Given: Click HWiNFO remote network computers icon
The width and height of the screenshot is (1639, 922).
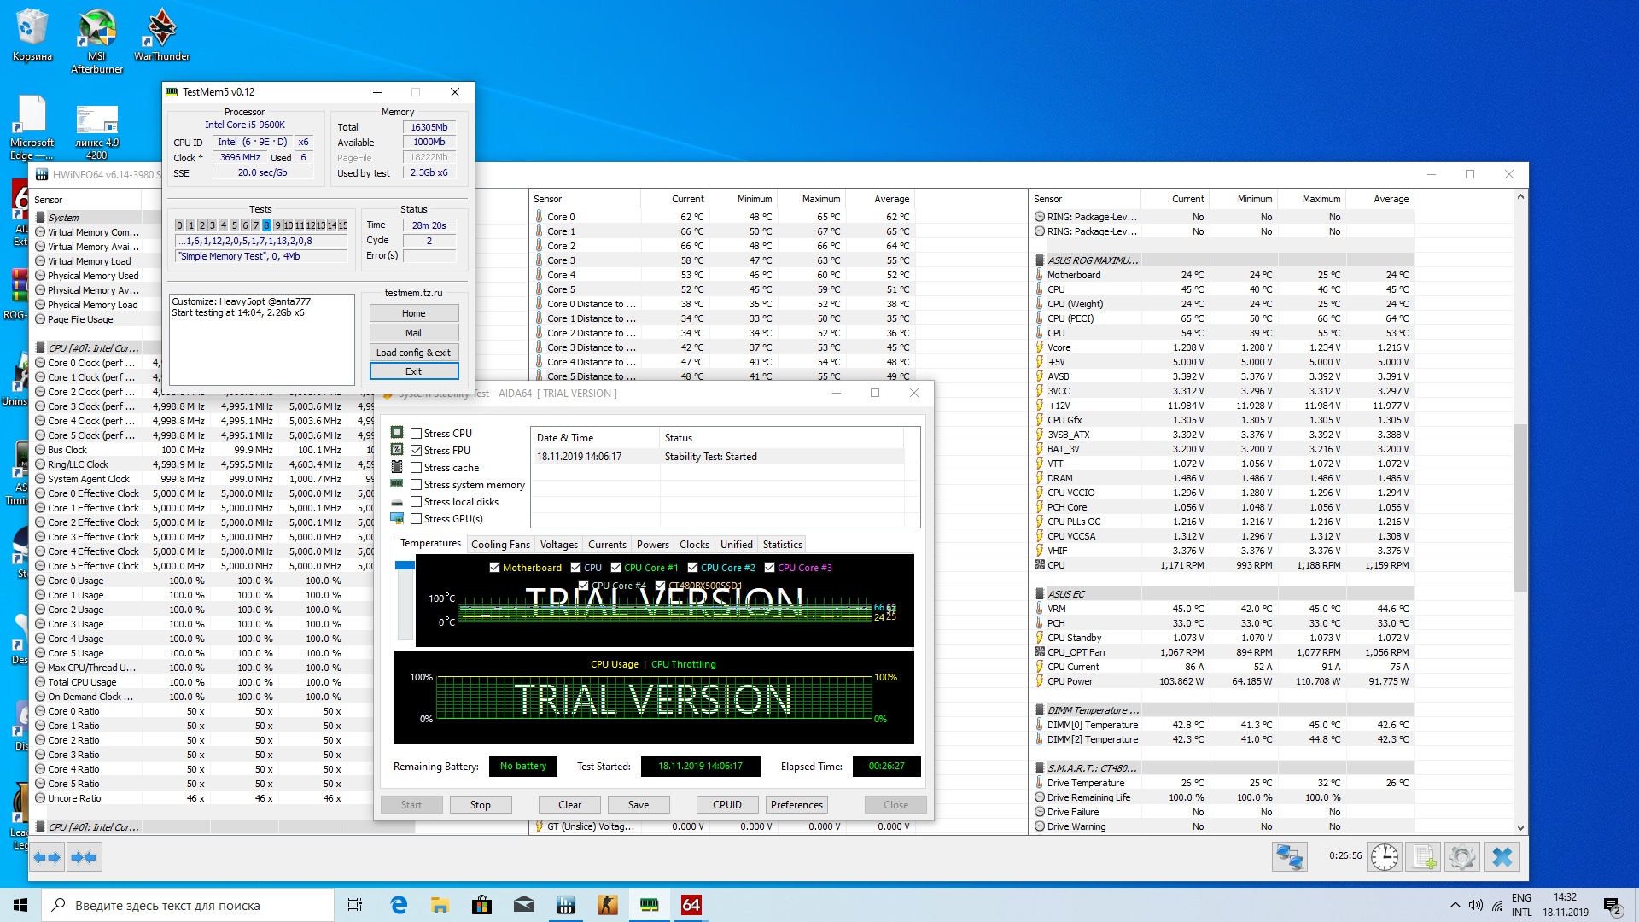Looking at the screenshot, I should (x=1289, y=856).
